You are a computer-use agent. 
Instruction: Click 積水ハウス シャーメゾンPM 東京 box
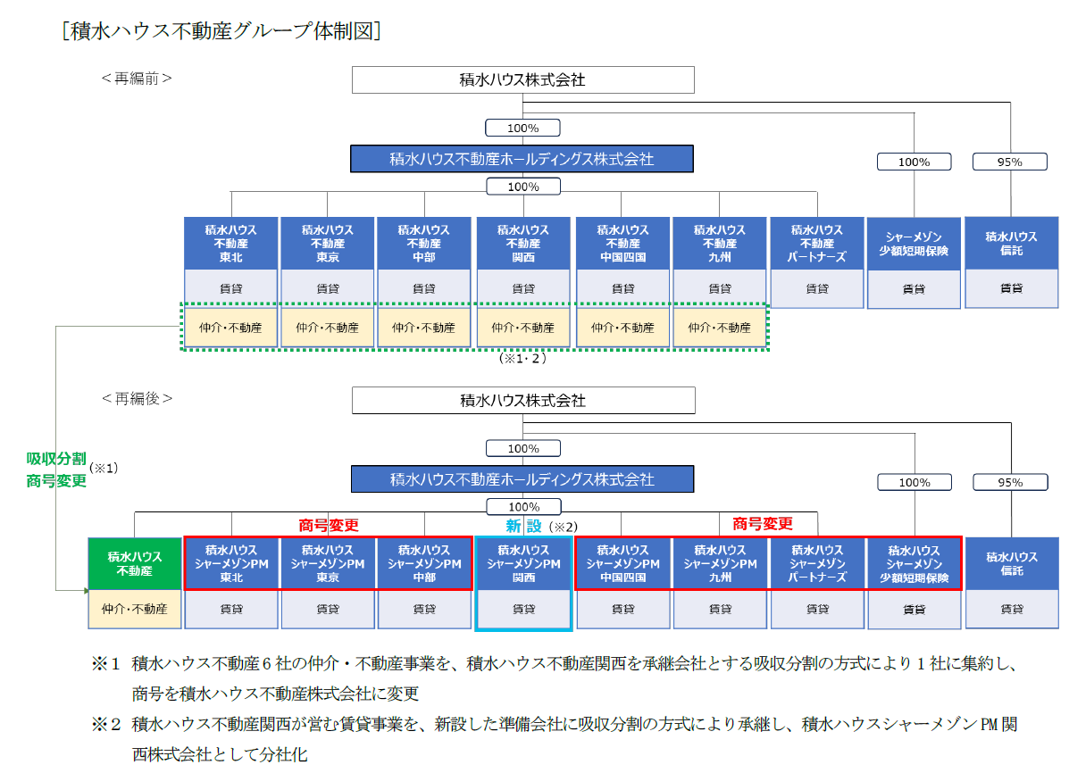tap(328, 564)
